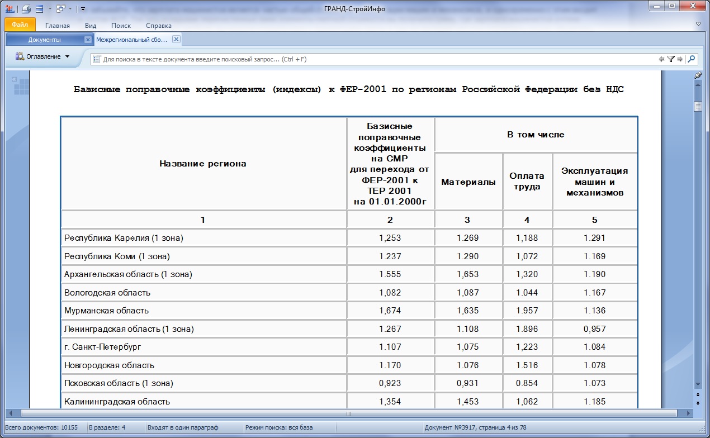Open dropdown arrow beside window arrangement icon
The image size is (710, 438).
click(70, 9)
